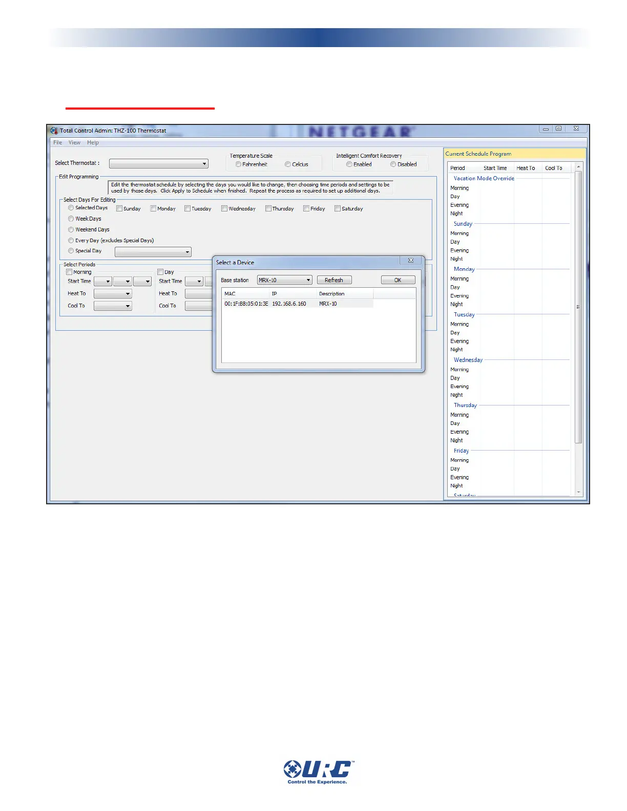Select the Wednesday schedule group heading
The width and height of the screenshot is (627, 811).
pyautogui.click(x=468, y=360)
